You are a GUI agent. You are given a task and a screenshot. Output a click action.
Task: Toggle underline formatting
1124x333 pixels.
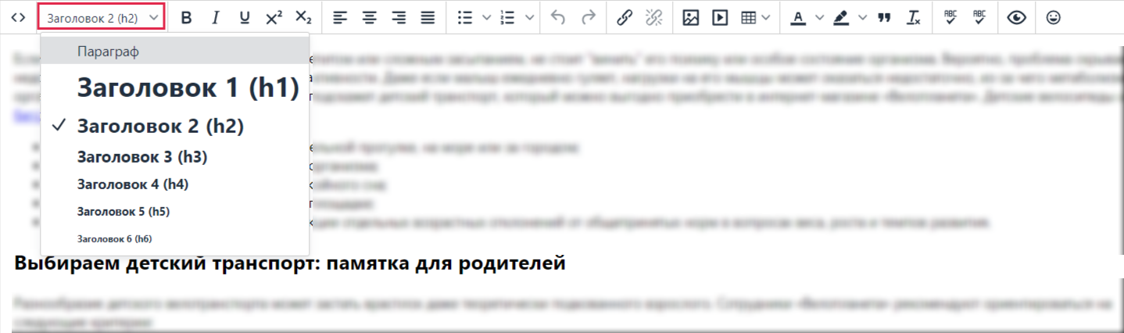[245, 17]
